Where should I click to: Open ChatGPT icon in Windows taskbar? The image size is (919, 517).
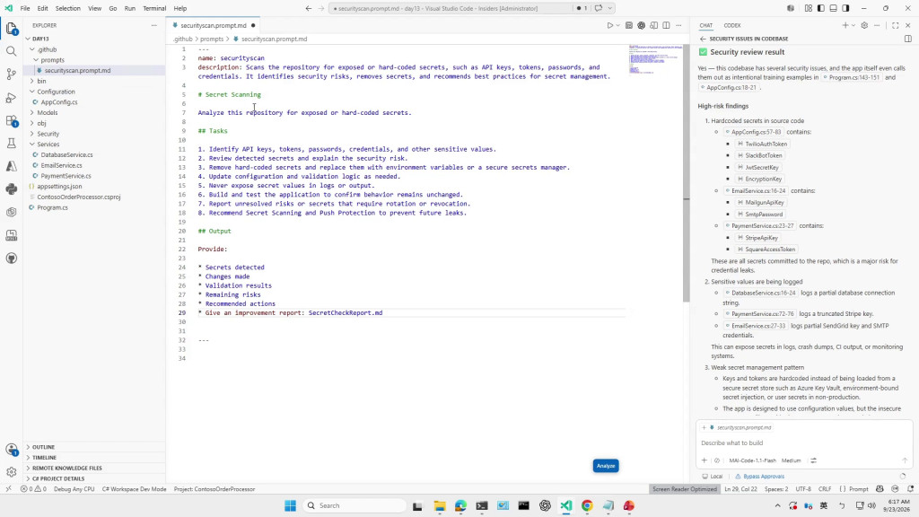coord(545,506)
